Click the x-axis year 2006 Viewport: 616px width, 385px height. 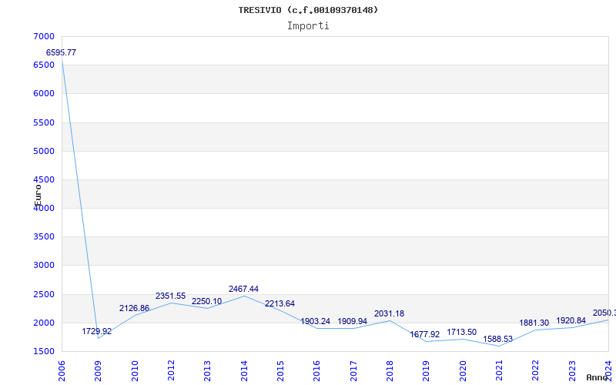click(x=62, y=371)
